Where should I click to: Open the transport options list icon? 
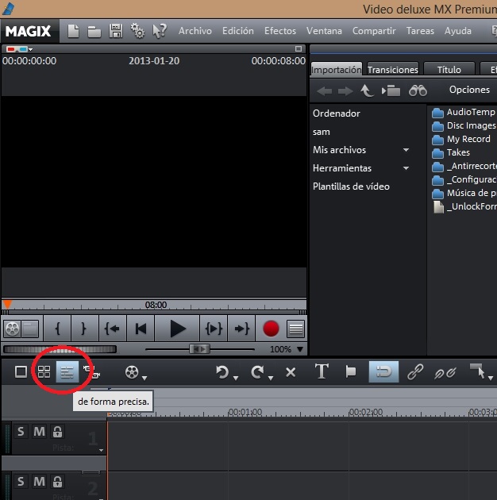click(x=295, y=329)
